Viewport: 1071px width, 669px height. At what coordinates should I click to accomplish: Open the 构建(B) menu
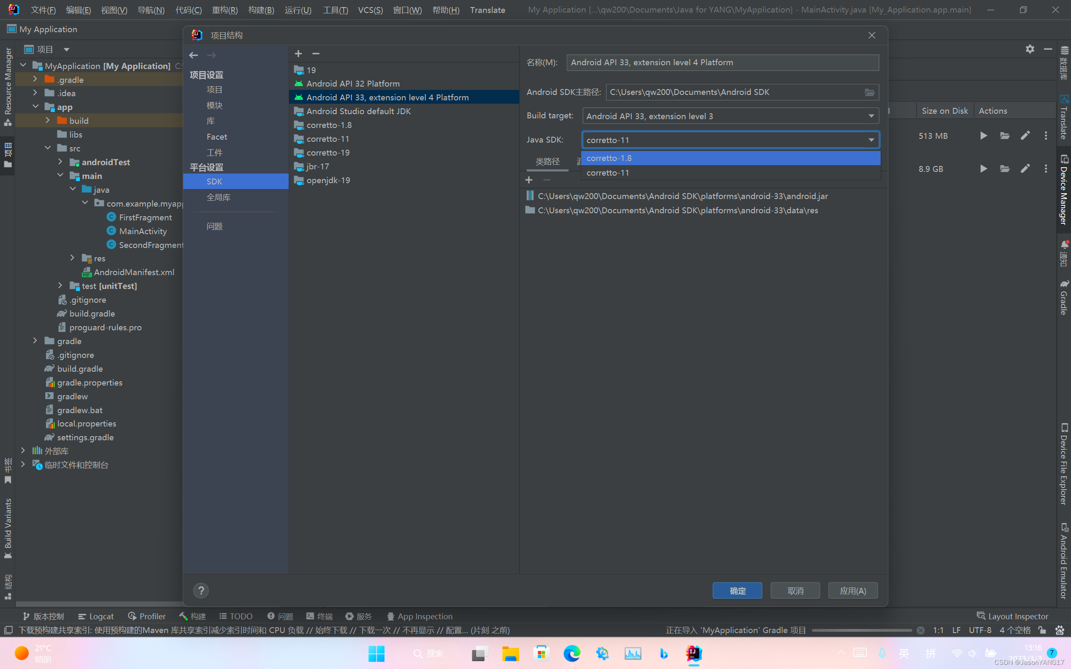261,10
